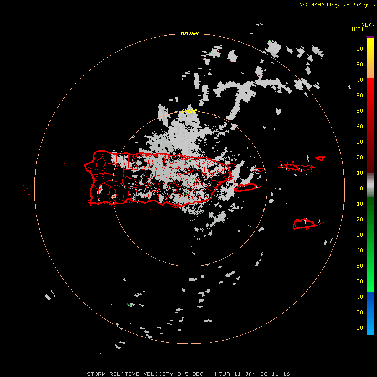Click the -20 value on the color scale
This screenshot has width=377, height=377.
pos(358,219)
